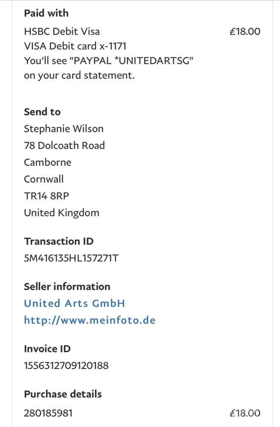
Task: Click the Invoice ID number 1556312709120188
Action: click(x=66, y=366)
